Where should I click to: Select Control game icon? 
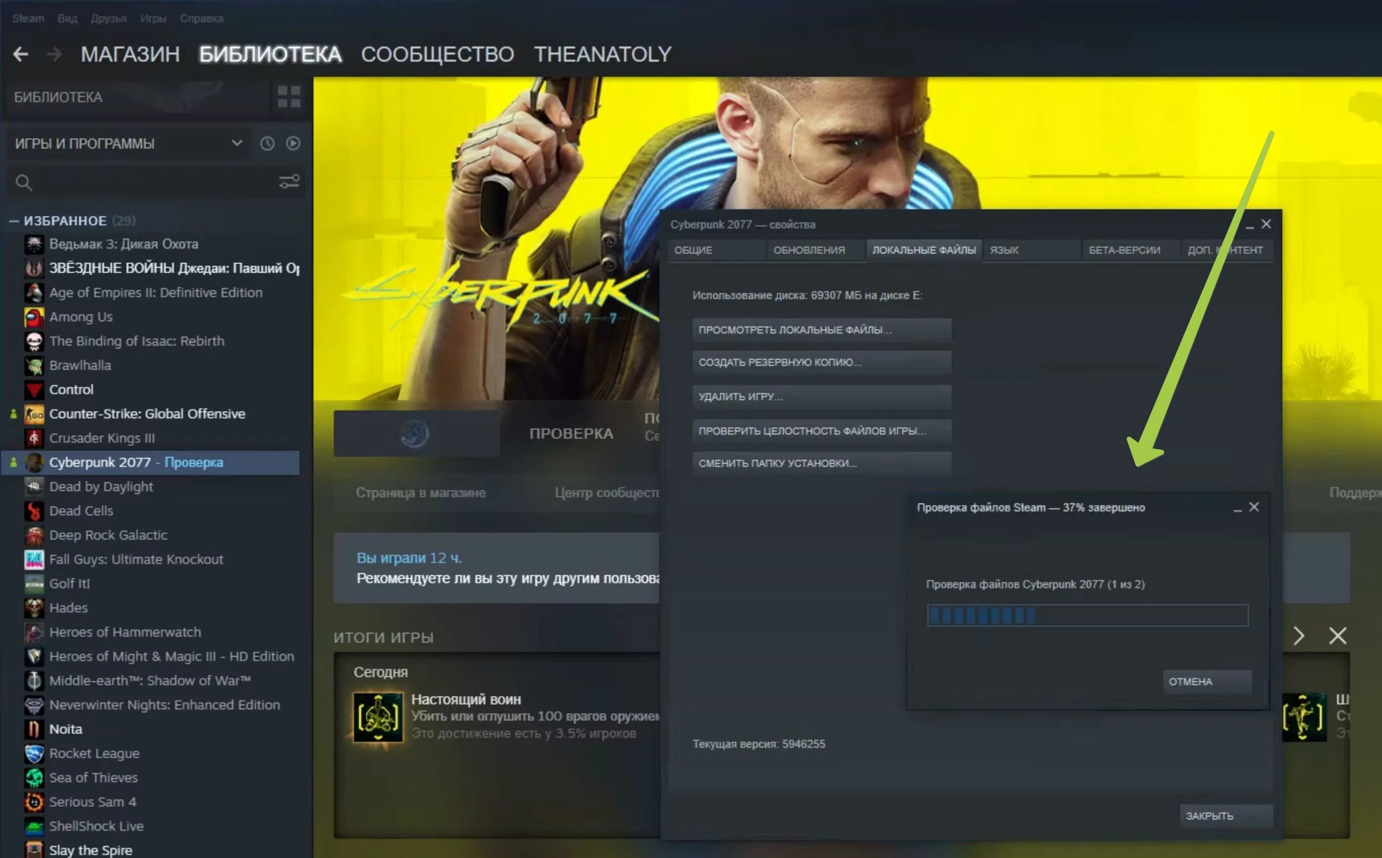34,390
